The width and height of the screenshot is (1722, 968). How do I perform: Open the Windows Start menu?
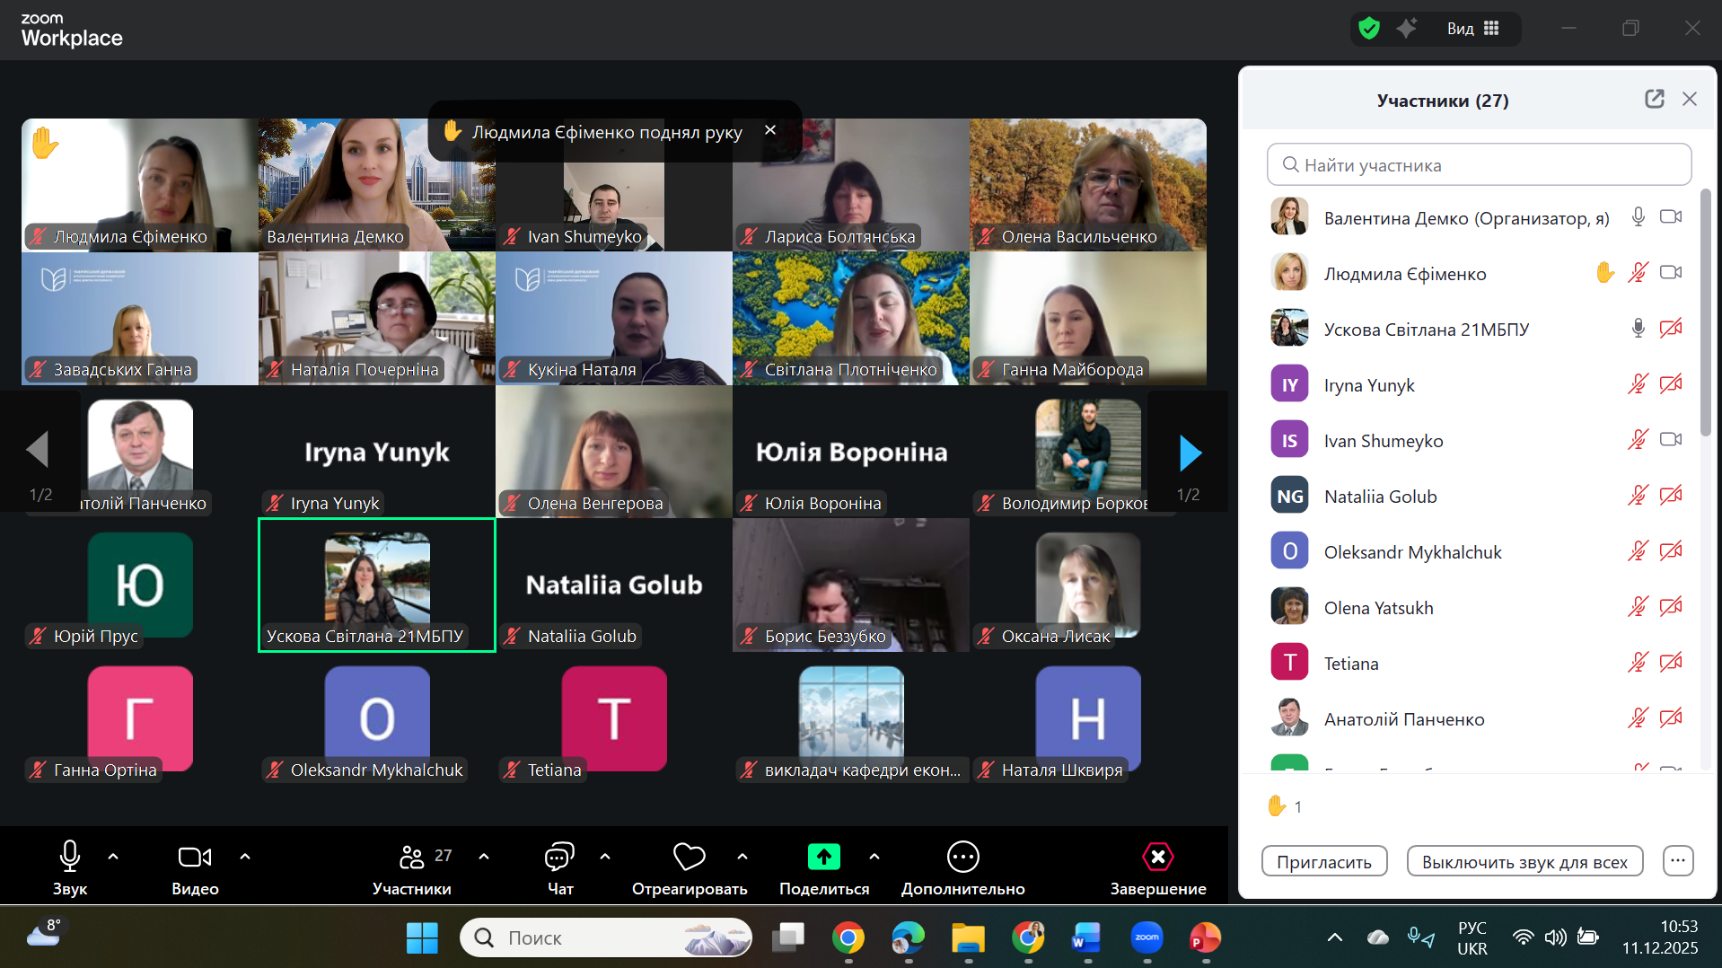[x=422, y=938]
